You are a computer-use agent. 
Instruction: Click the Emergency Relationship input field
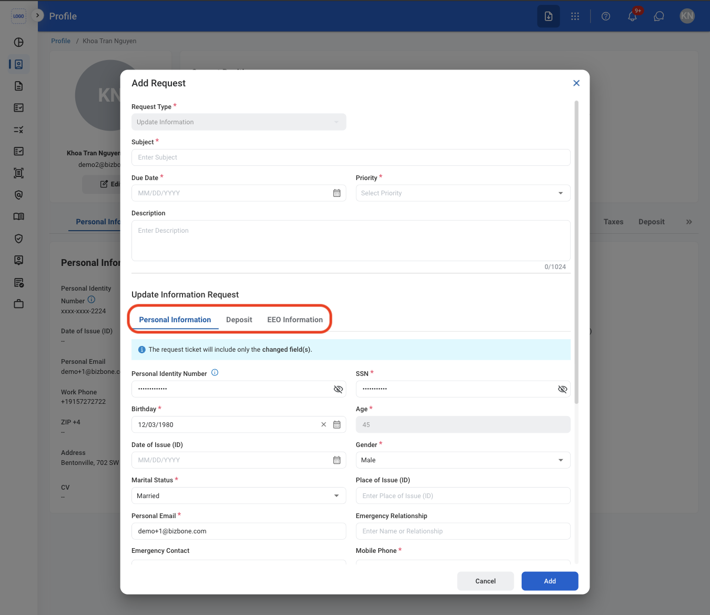pos(463,531)
